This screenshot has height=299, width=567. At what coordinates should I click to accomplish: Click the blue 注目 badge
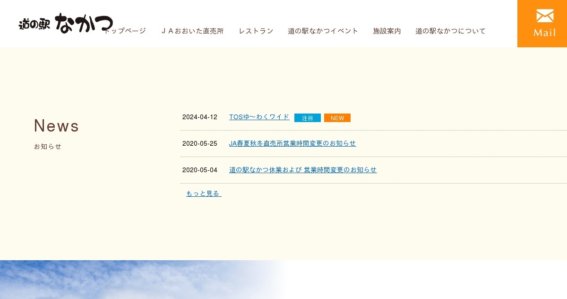pos(308,118)
